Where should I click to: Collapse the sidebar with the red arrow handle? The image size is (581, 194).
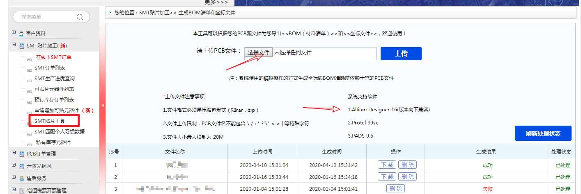(x=102, y=106)
